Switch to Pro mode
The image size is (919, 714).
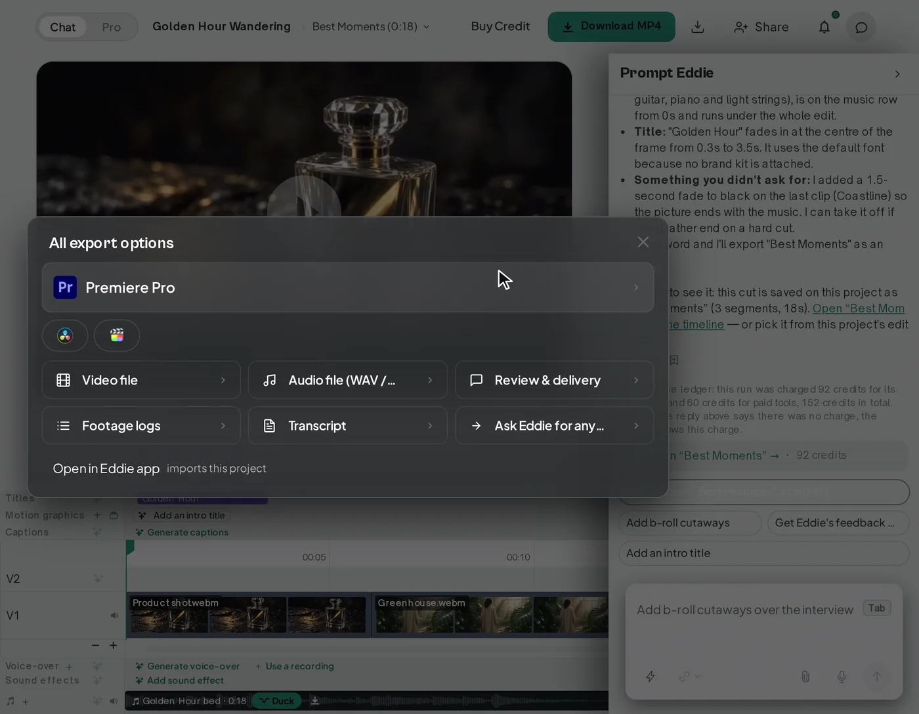click(112, 27)
